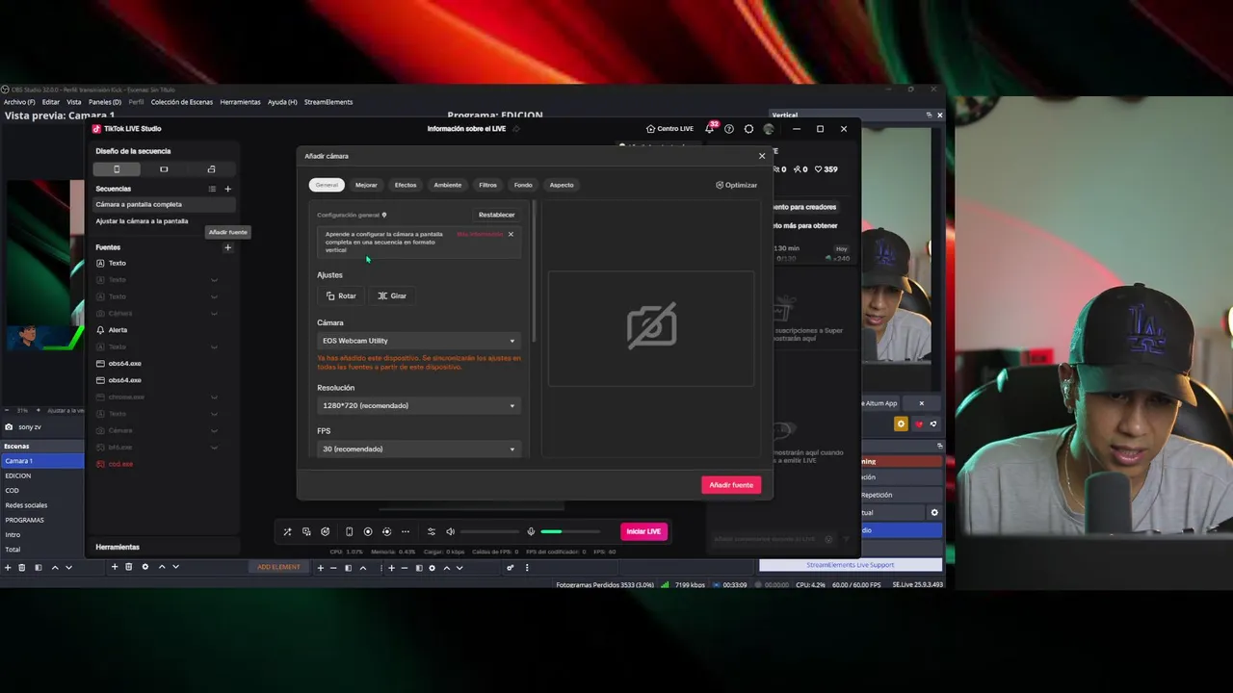Switch to the Efectos tab

pyautogui.click(x=406, y=185)
